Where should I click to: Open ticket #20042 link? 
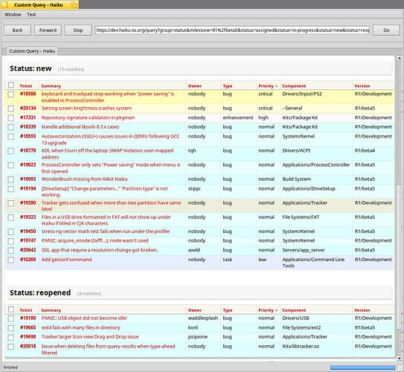pos(28,250)
